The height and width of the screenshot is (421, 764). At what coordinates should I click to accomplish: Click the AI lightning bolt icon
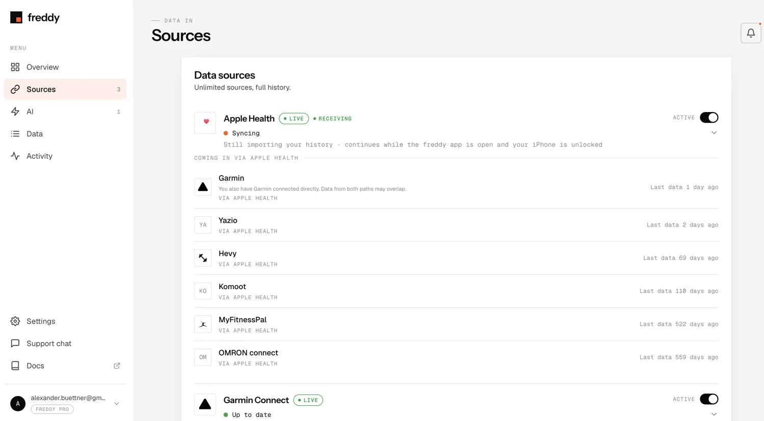coord(15,111)
